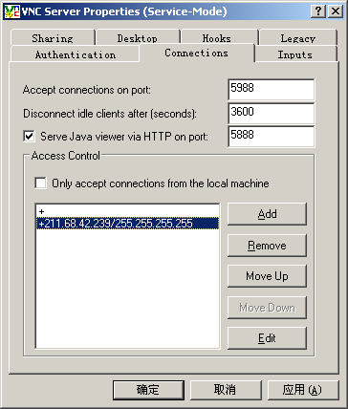This screenshot has height=409, width=348.
Task: Click the idle disconnect field showing 3600
Action: click(x=272, y=113)
